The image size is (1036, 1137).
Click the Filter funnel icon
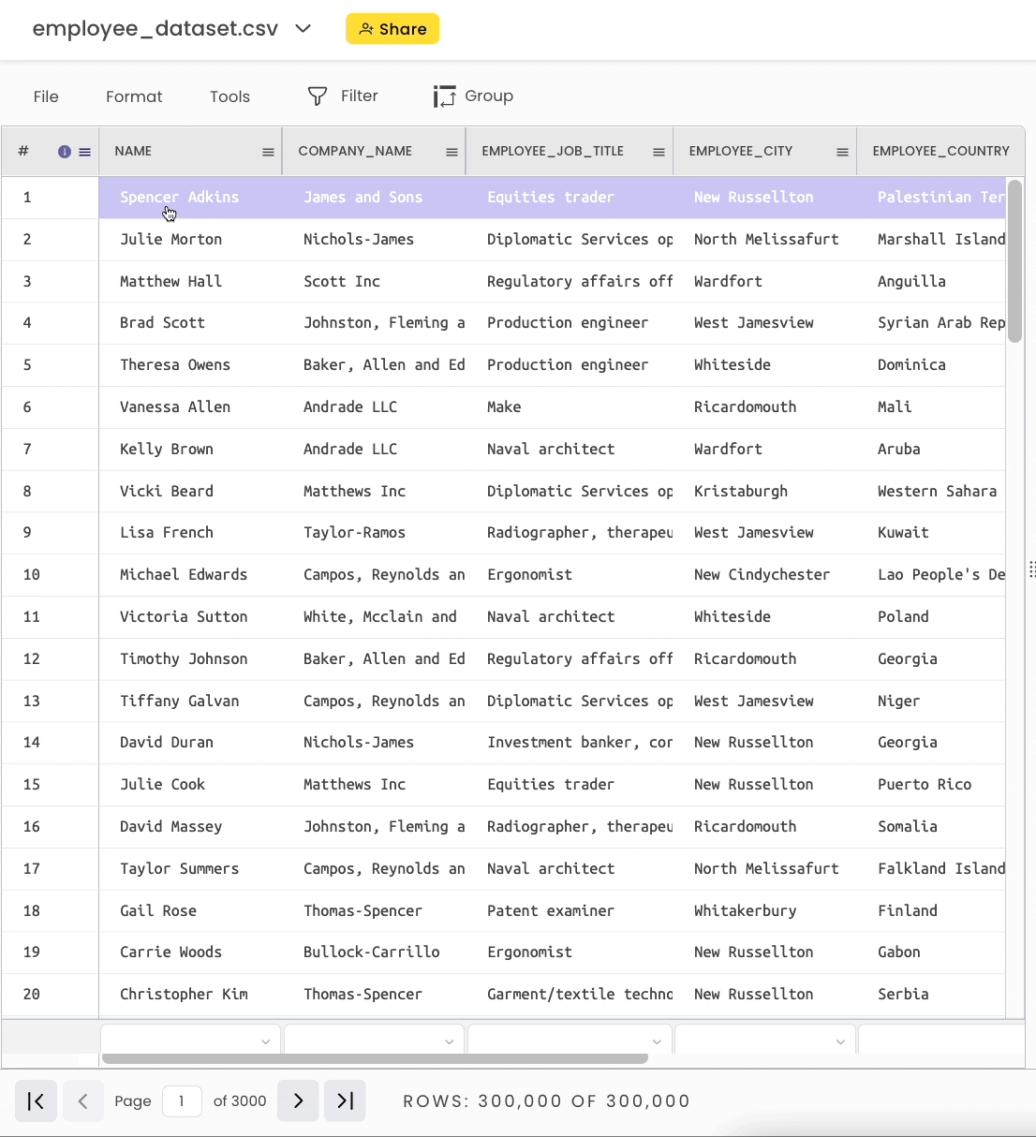point(318,96)
